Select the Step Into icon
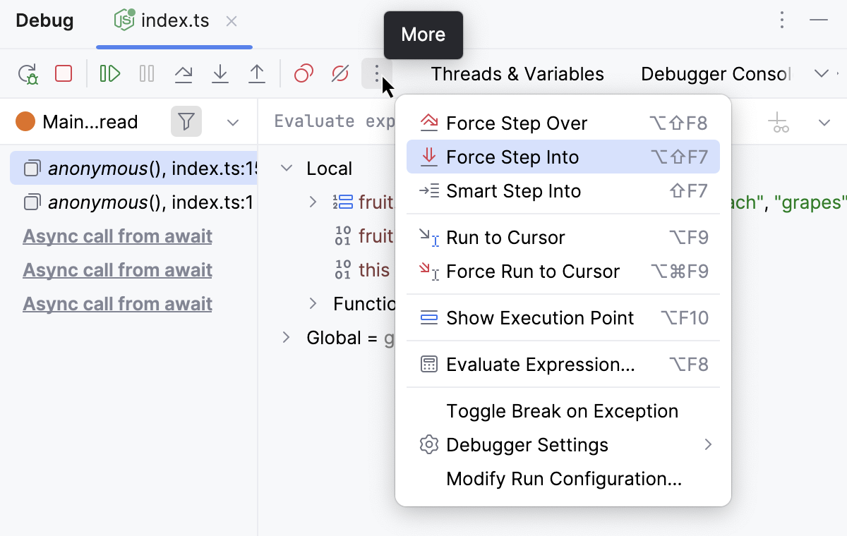The height and width of the screenshot is (536, 847). click(x=220, y=73)
